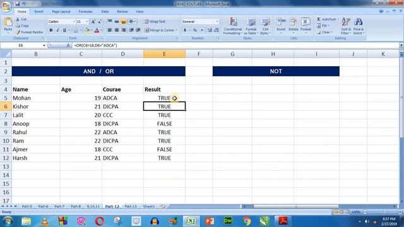This screenshot has height=227, width=404.
Task: Open the Formulas tab
Action: (x=86, y=11)
